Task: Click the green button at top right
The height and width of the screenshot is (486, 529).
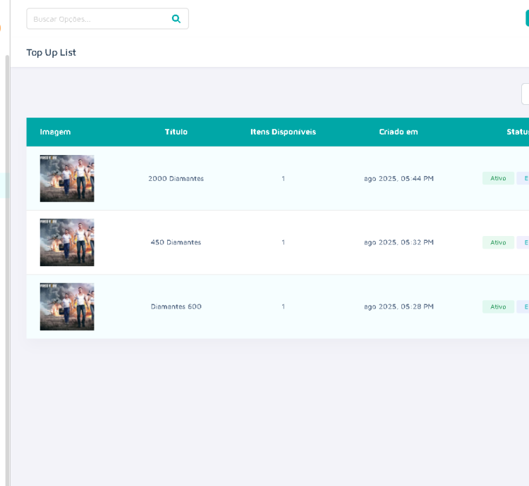Action: tap(526, 19)
